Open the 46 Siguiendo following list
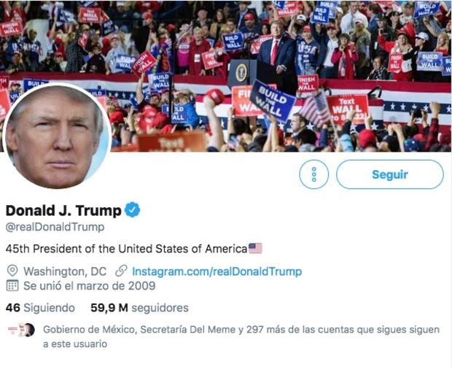This screenshot has height=367, width=452. [x=40, y=308]
